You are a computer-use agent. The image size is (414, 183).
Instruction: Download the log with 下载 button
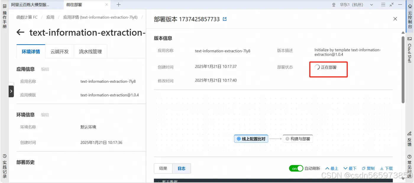[x=386, y=169]
